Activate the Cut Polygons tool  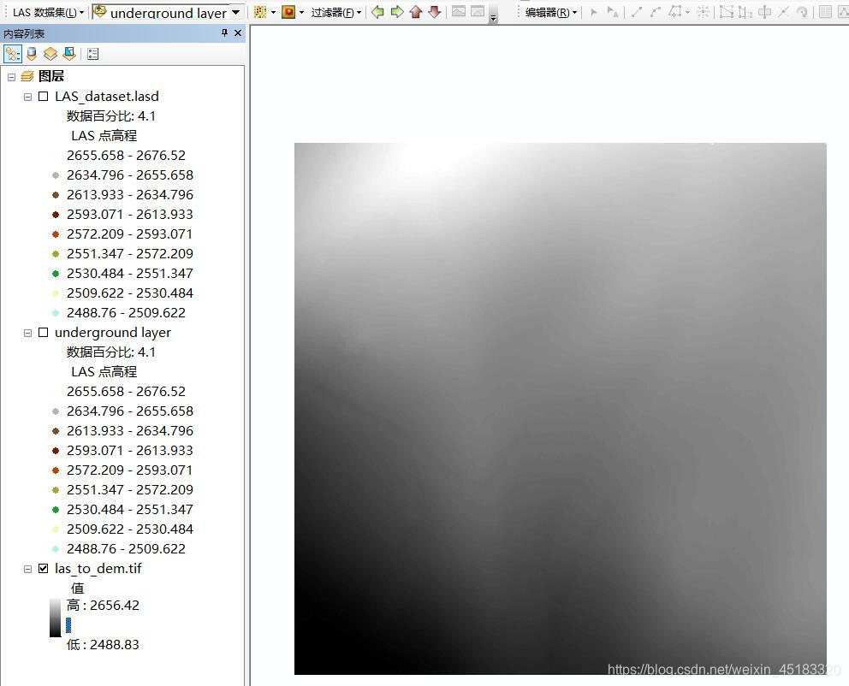click(764, 12)
